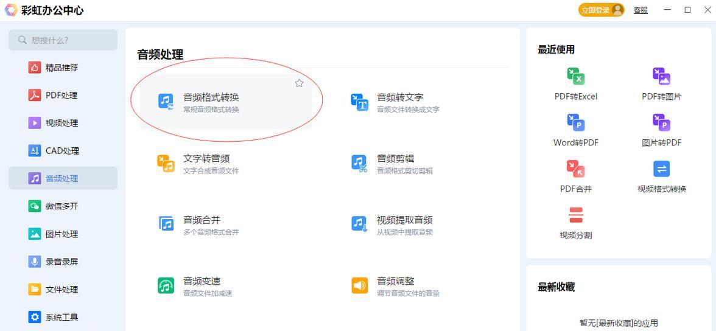The image size is (716, 331).
Task: Favorite 音频格式转换 with its star icon
Action: 299,83
